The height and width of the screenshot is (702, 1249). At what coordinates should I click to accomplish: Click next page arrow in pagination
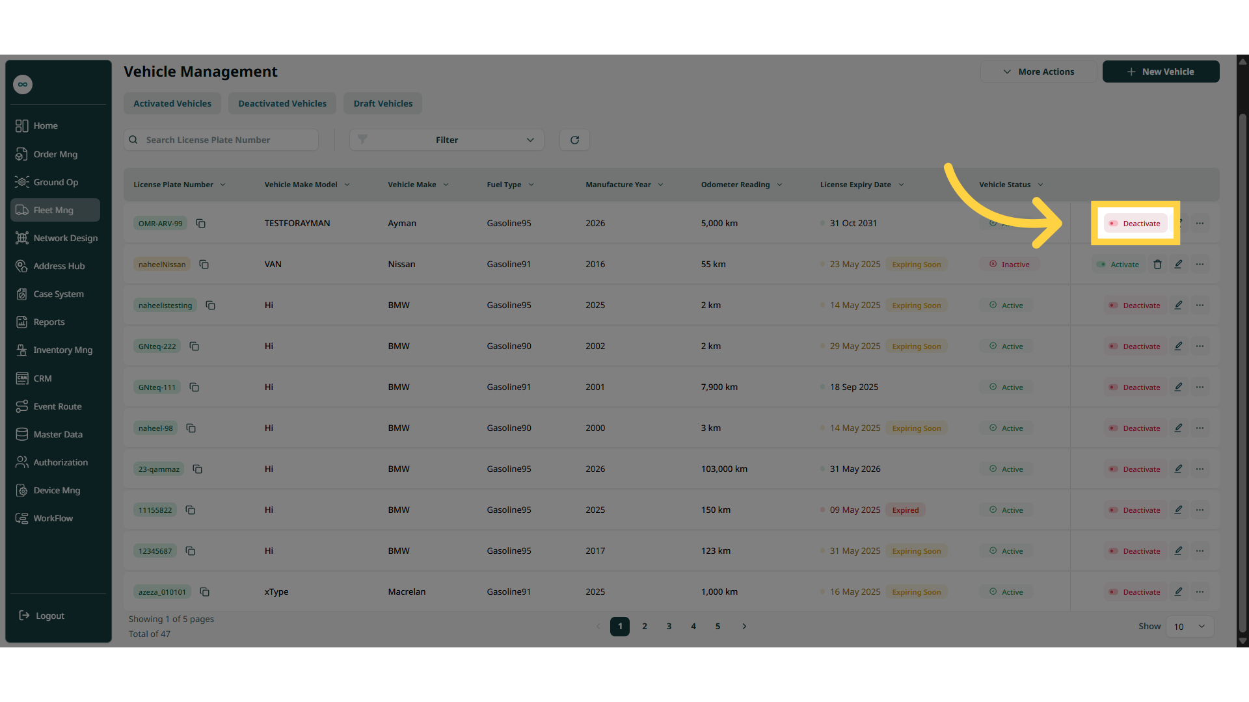click(744, 626)
